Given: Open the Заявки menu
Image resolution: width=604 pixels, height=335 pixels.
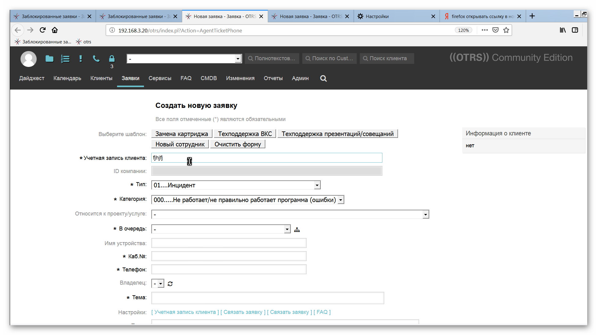Looking at the screenshot, I should [131, 78].
